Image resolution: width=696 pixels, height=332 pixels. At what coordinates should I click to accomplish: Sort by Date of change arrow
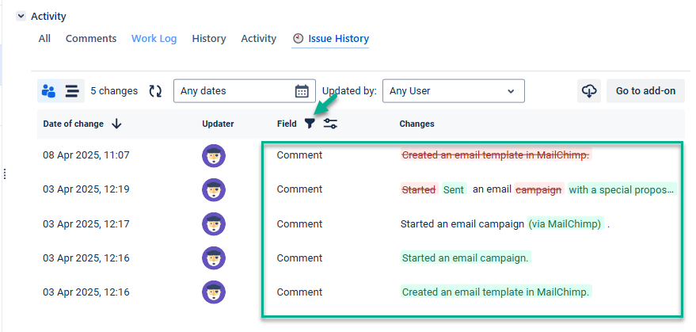click(x=116, y=124)
